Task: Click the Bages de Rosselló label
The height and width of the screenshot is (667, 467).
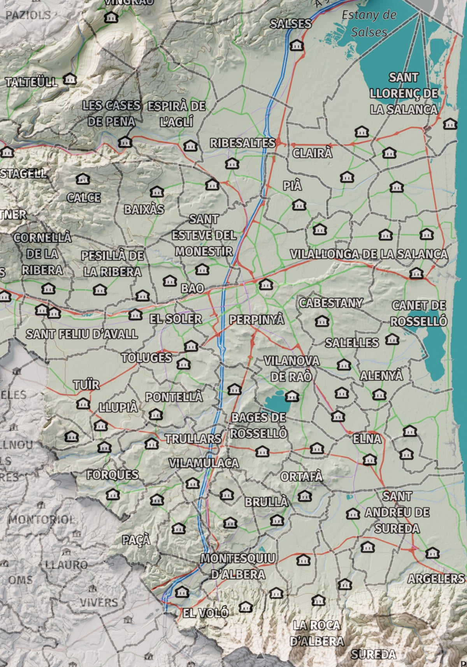Action: [x=259, y=425]
